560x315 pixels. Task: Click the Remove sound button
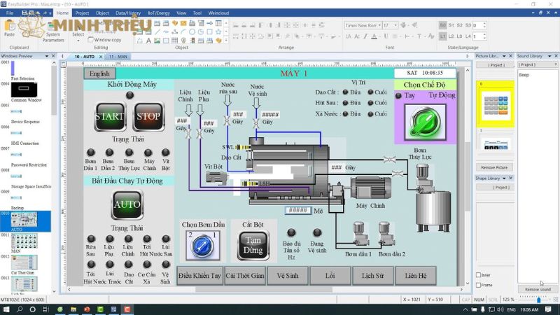pyautogui.click(x=537, y=289)
